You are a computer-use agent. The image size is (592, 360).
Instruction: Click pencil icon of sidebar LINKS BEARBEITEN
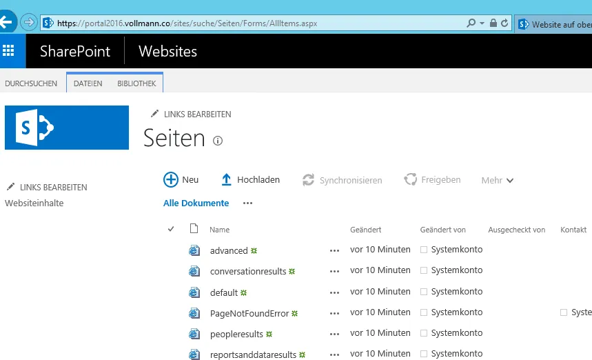pyautogui.click(x=10, y=187)
